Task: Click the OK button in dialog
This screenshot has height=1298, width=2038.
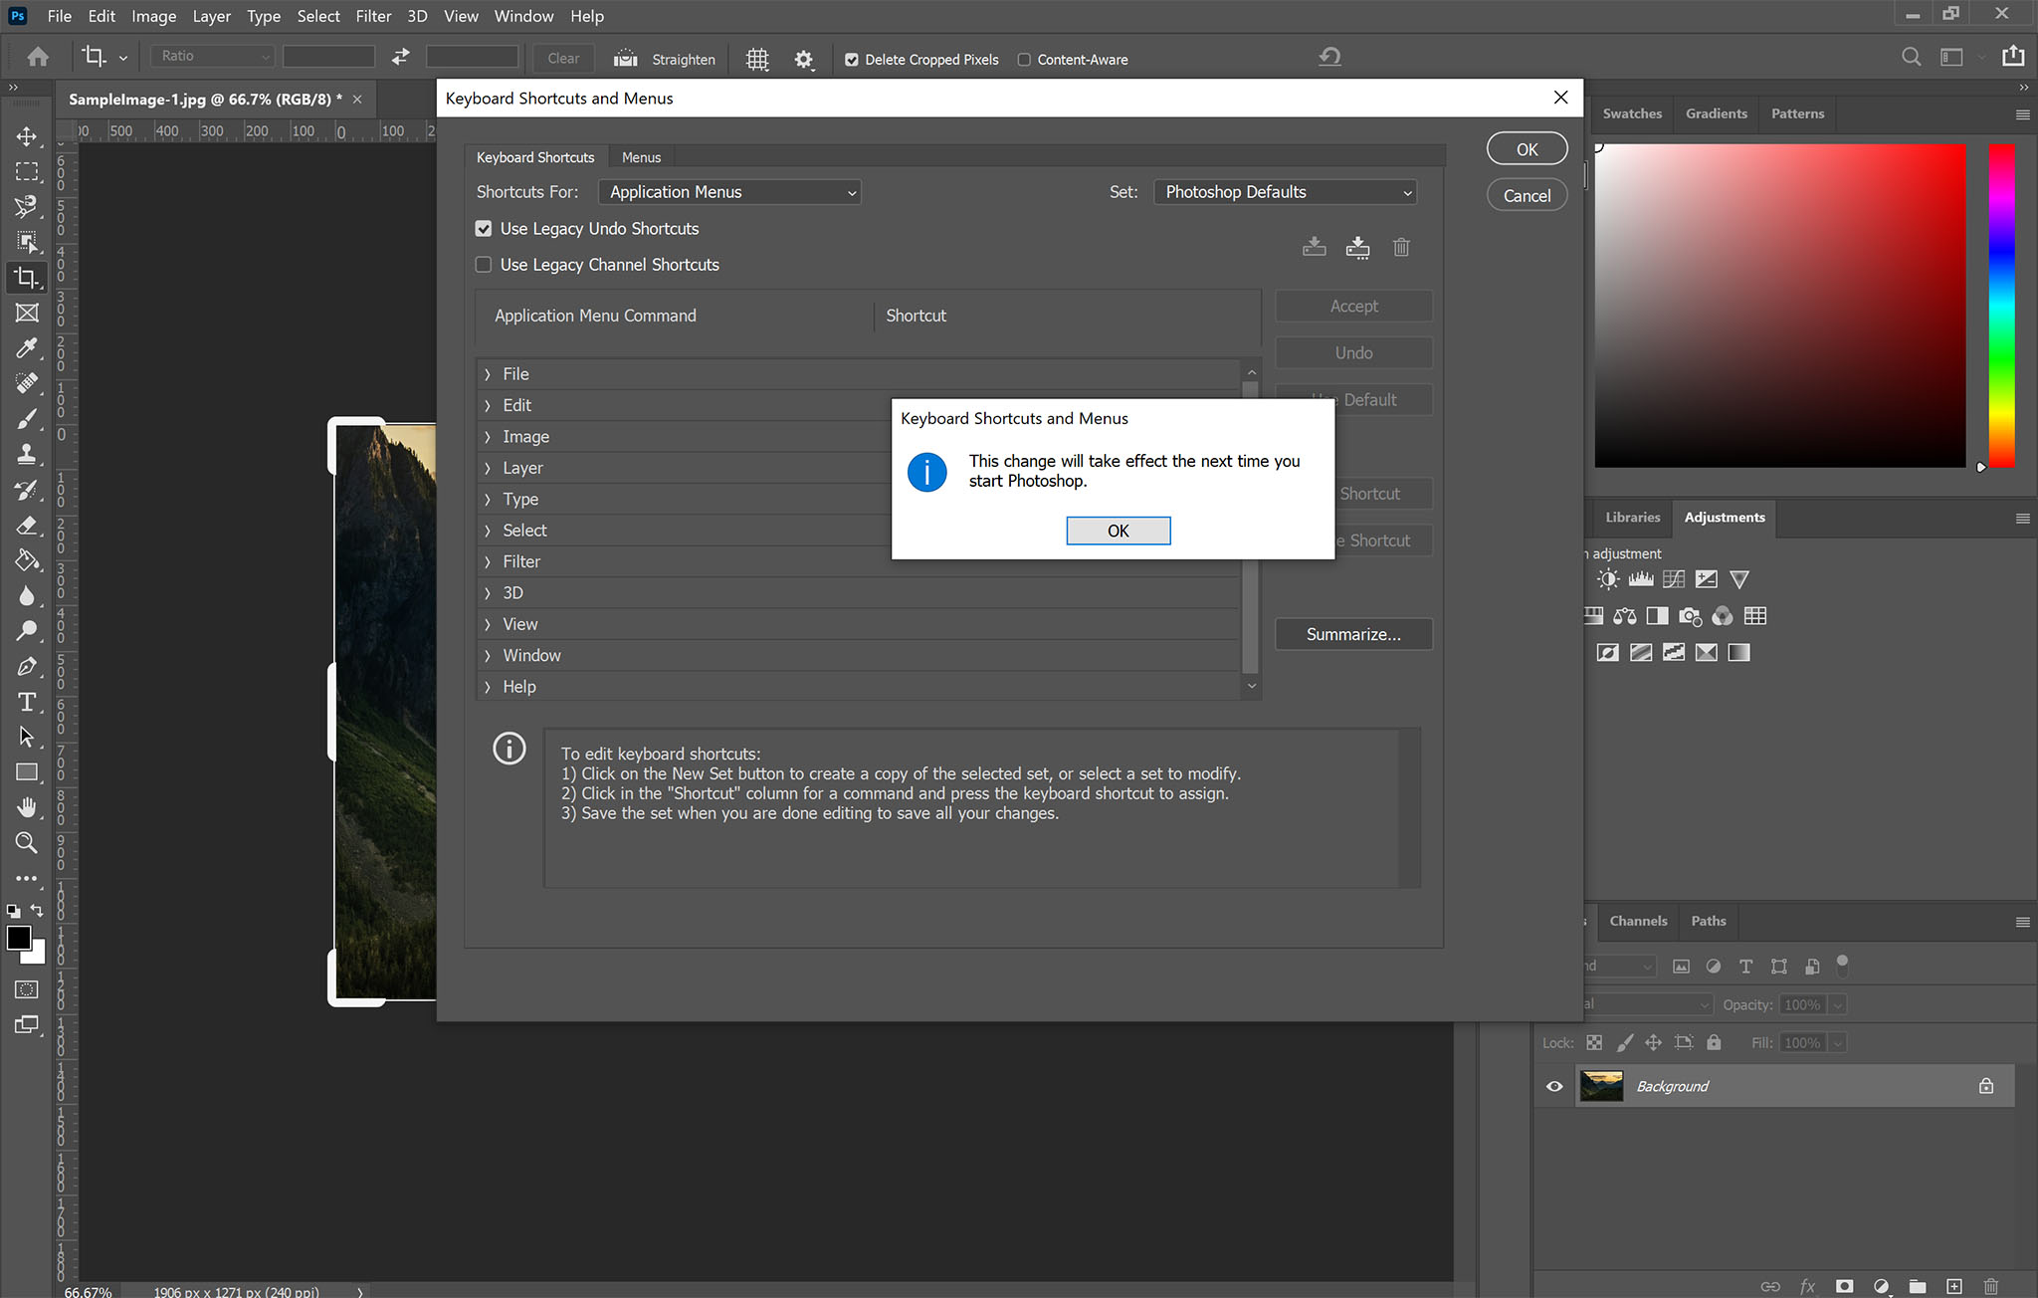Action: click(x=1118, y=531)
